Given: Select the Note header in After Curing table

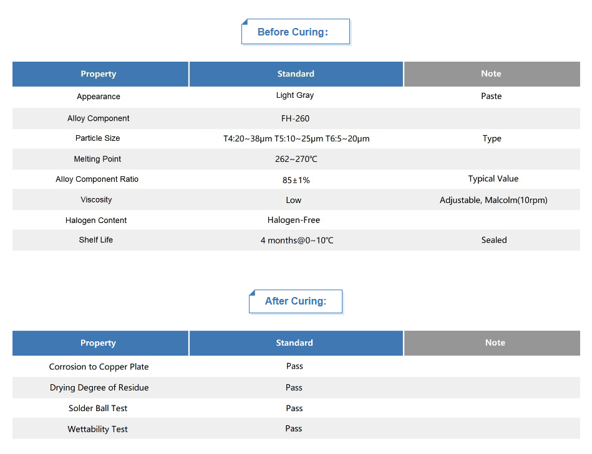Looking at the screenshot, I should (x=492, y=343).
